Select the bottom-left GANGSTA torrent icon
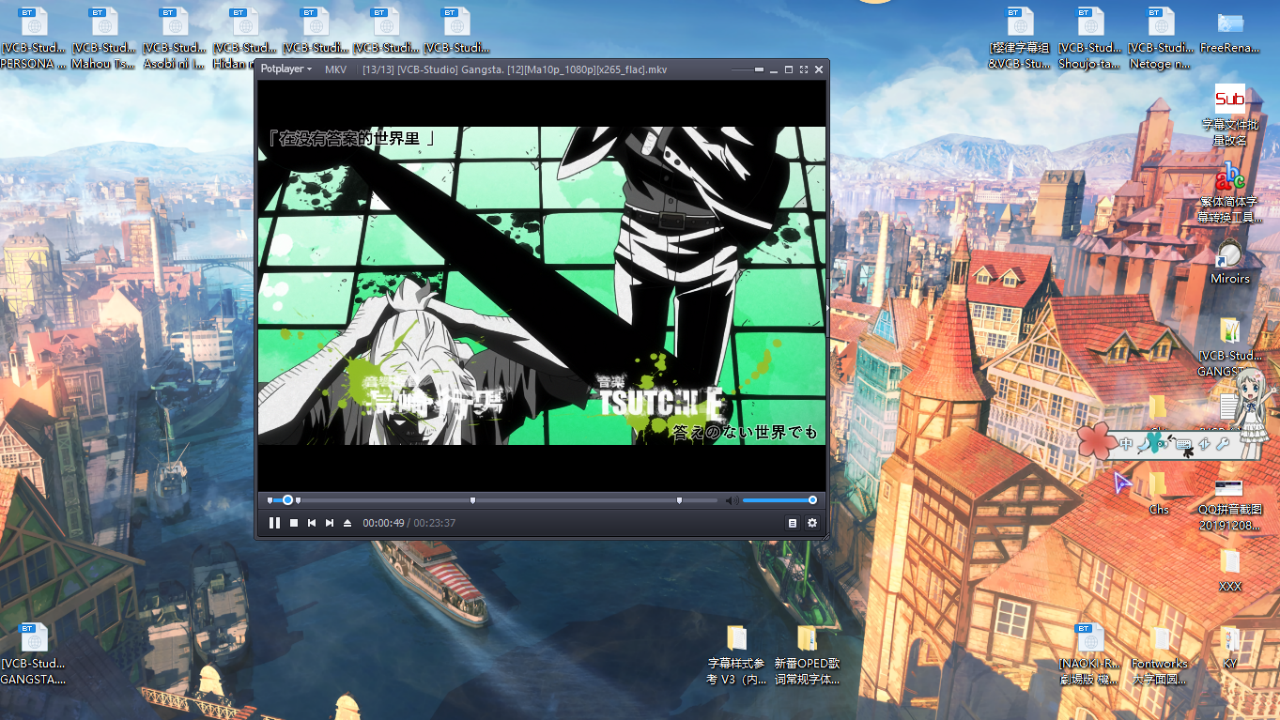This screenshot has height=720, width=1280. [33, 654]
